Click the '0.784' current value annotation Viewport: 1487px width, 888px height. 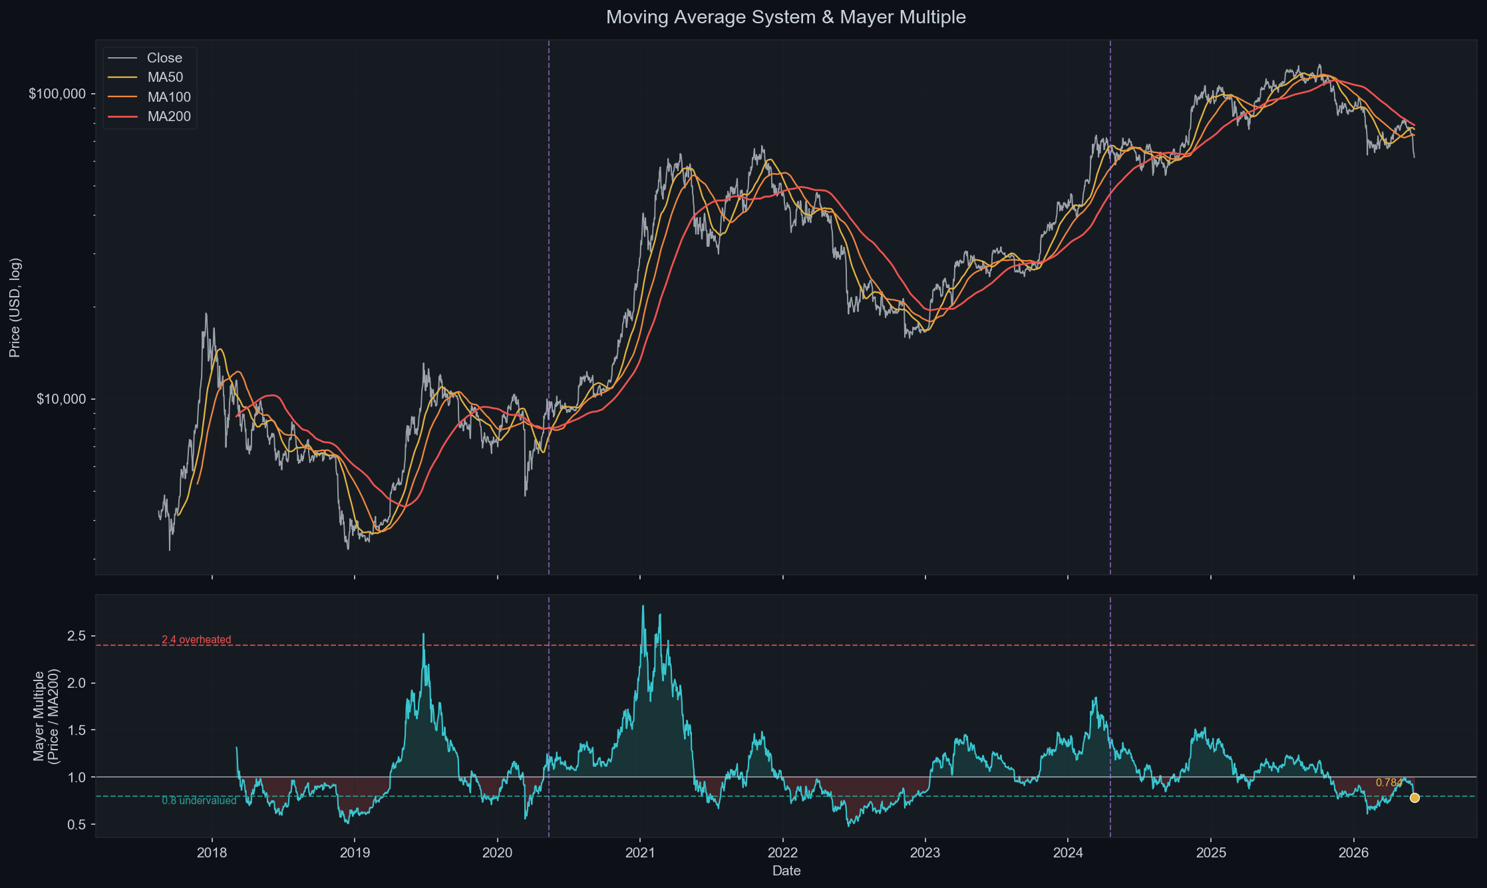coord(1389,783)
